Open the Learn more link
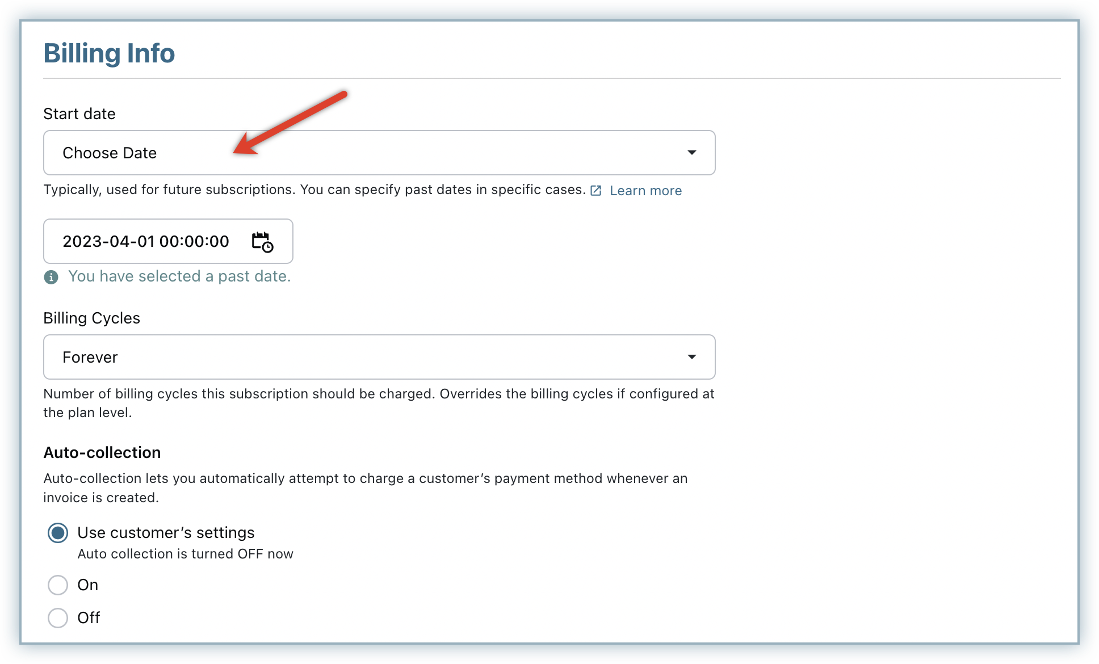 645,191
